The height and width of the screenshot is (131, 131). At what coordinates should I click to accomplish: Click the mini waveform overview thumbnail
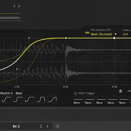(10, 17)
